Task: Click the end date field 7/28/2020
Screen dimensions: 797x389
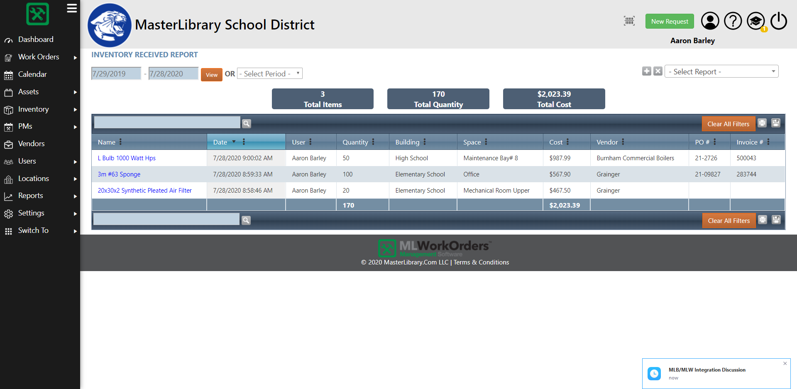Action: point(174,73)
